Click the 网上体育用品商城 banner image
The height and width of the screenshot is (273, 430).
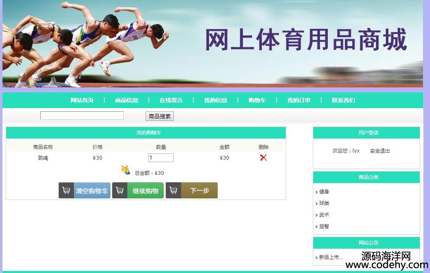(x=213, y=44)
